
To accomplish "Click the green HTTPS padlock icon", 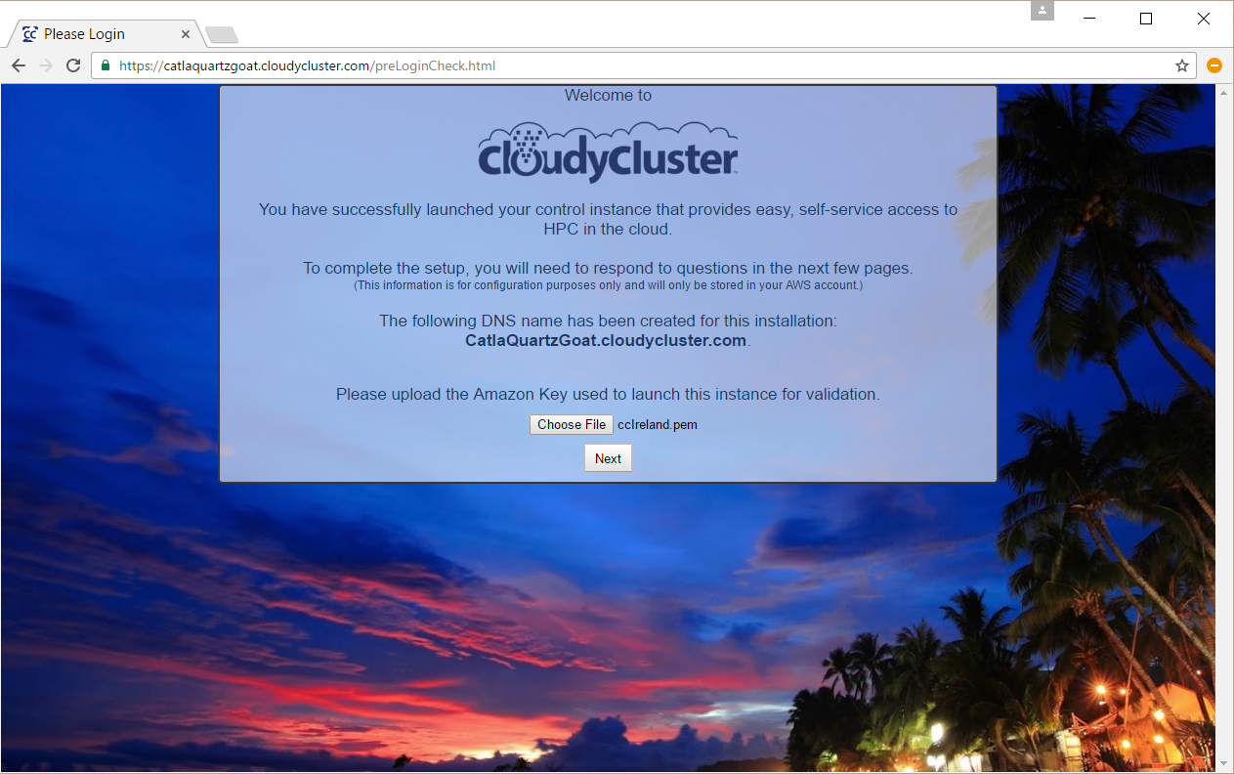I will 104,65.
